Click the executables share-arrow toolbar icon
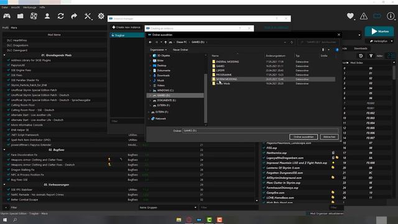The image size is (398, 224). (x=74, y=16)
